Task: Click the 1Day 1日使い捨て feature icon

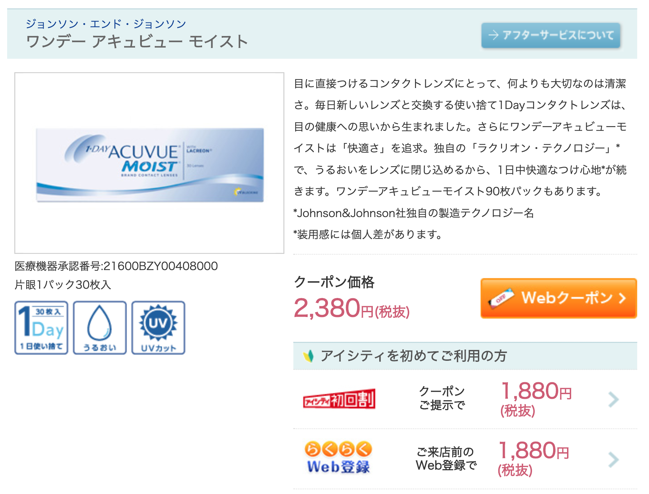Action: click(41, 328)
